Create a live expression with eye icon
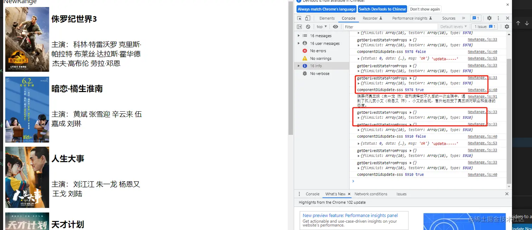Image resolution: width=532 pixels, height=230 pixels. [335, 27]
